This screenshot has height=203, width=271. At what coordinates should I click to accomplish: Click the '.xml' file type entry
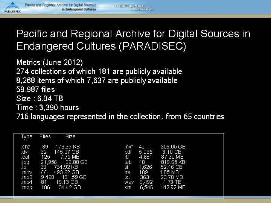[x=128, y=187]
